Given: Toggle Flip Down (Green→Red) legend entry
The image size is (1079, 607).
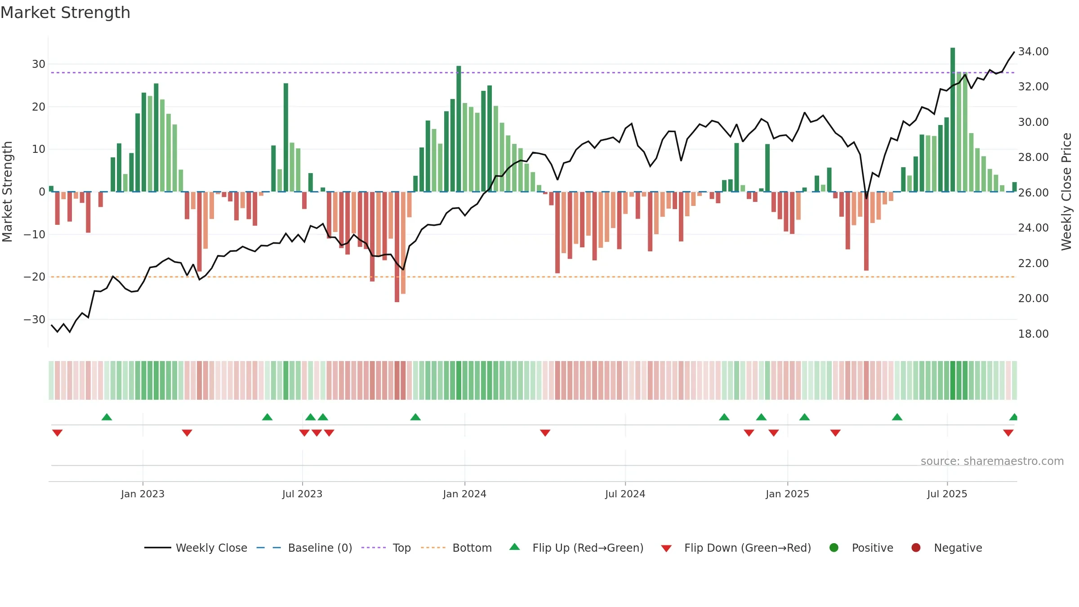Looking at the screenshot, I should pos(736,548).
